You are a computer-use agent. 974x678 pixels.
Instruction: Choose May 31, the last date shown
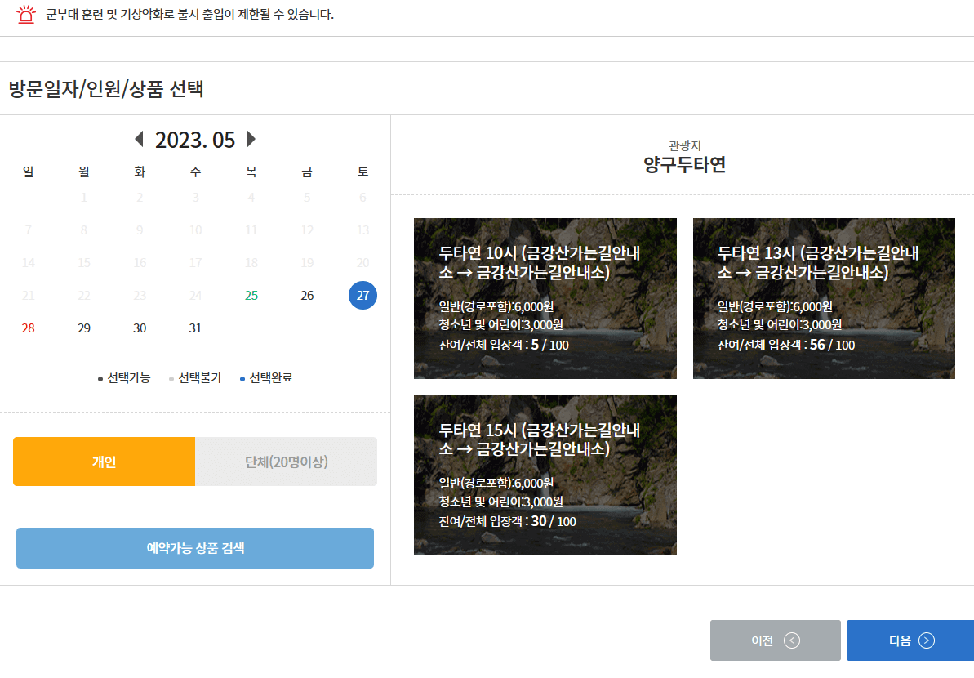195,328
